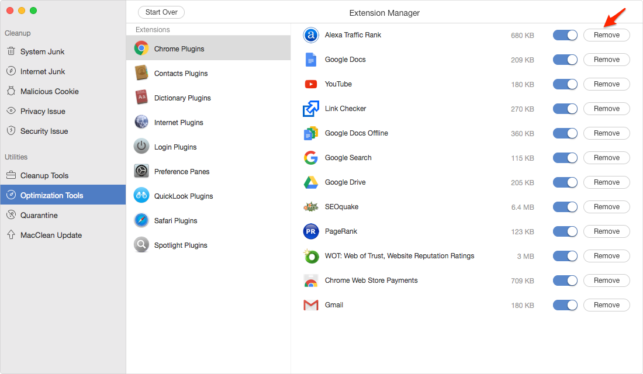Click the YouTube extension icon

[311, 84]
